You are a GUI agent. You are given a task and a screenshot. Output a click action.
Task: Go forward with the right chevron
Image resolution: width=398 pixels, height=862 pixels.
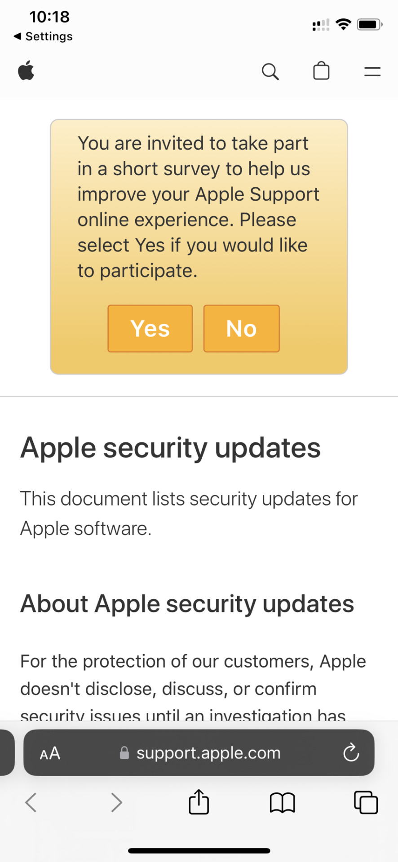point(116,802)
